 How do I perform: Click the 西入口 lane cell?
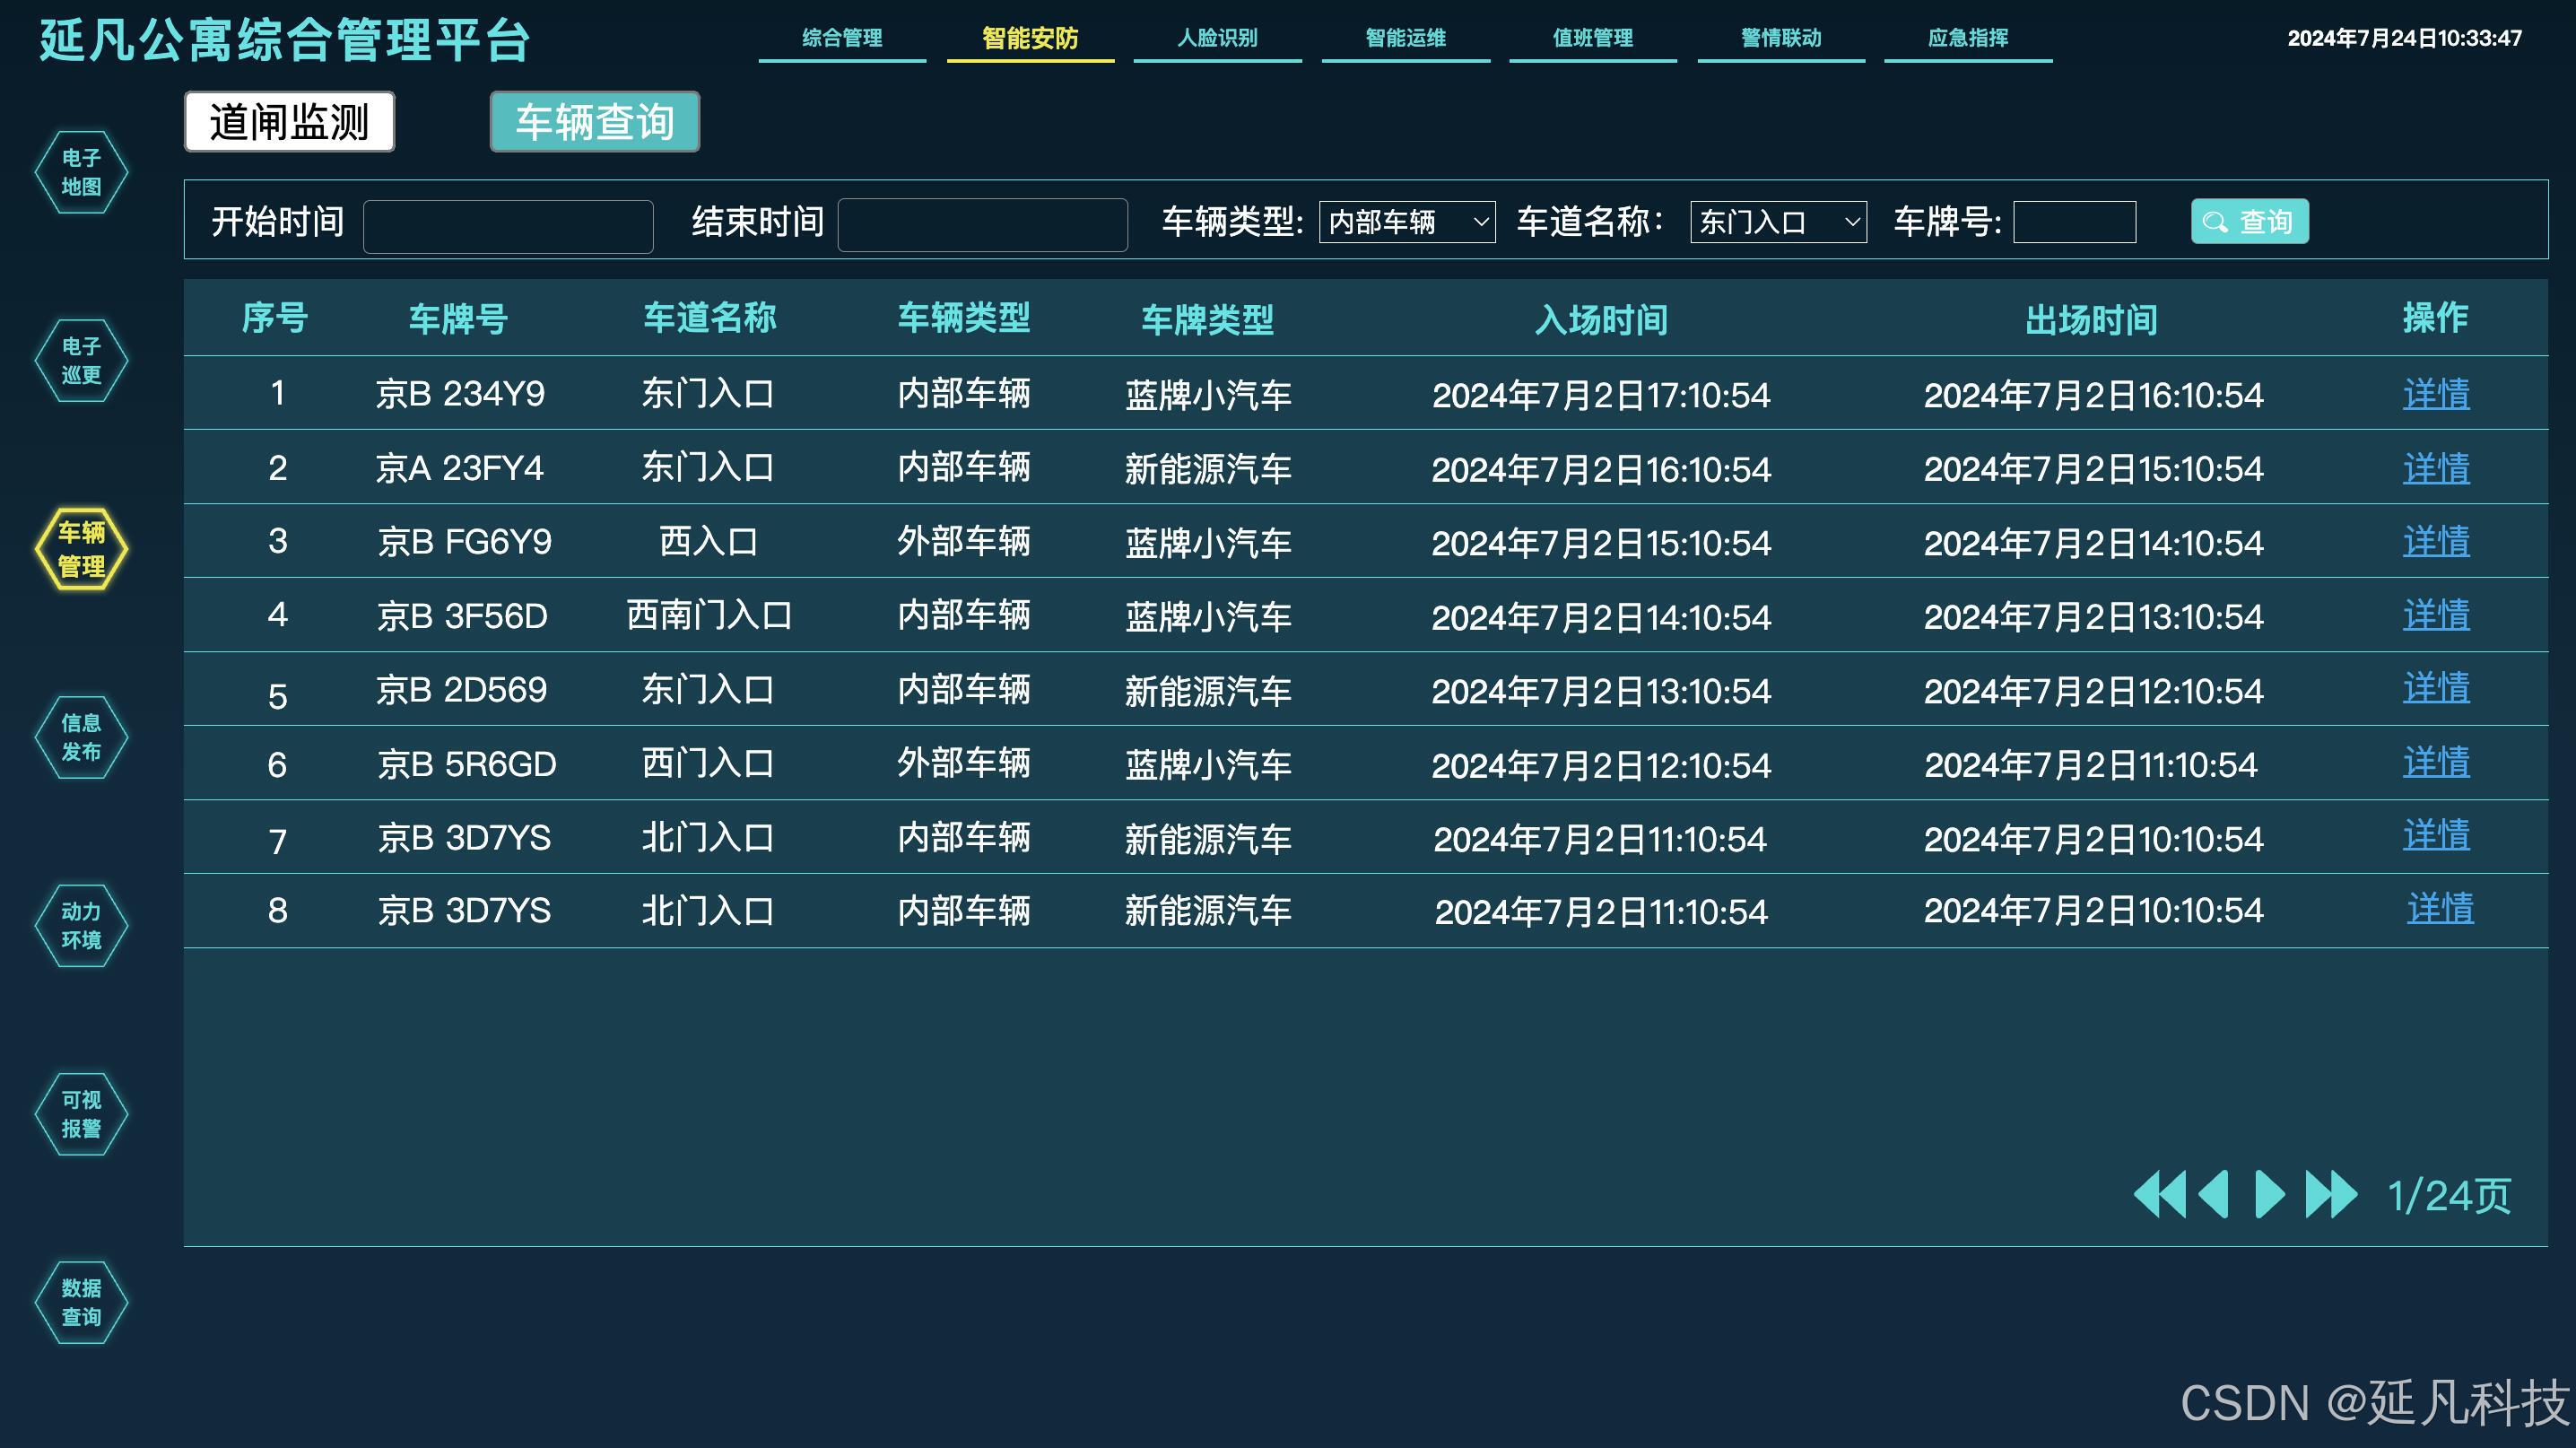click(709, 541)
